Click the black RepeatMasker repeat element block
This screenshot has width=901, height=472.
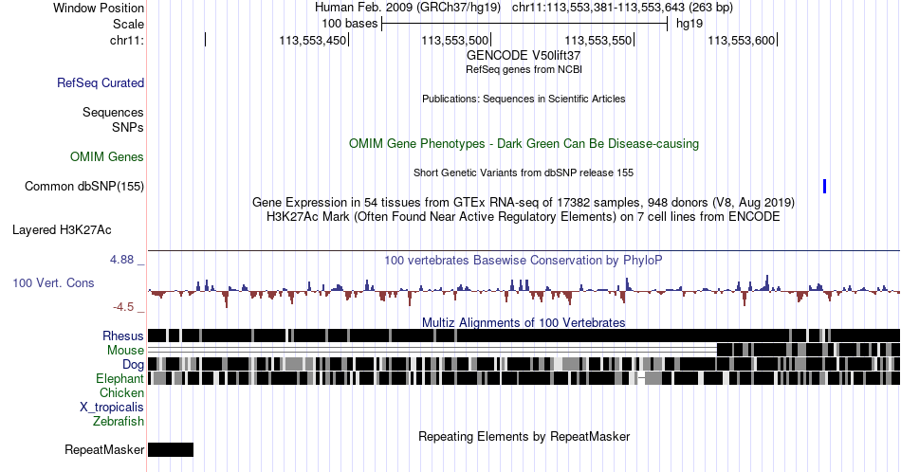tap(171, 449)
